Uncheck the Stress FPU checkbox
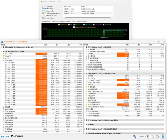Screen dimensions: 167x140 pos(45,9)
